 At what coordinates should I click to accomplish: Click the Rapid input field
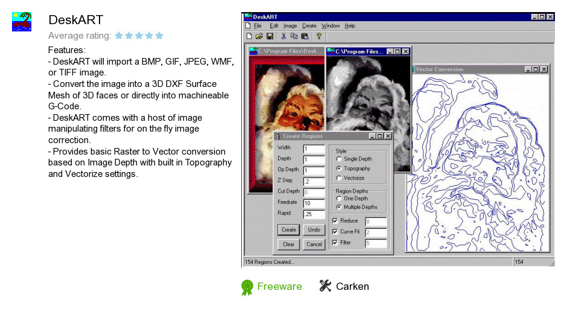tap(314, 214)
